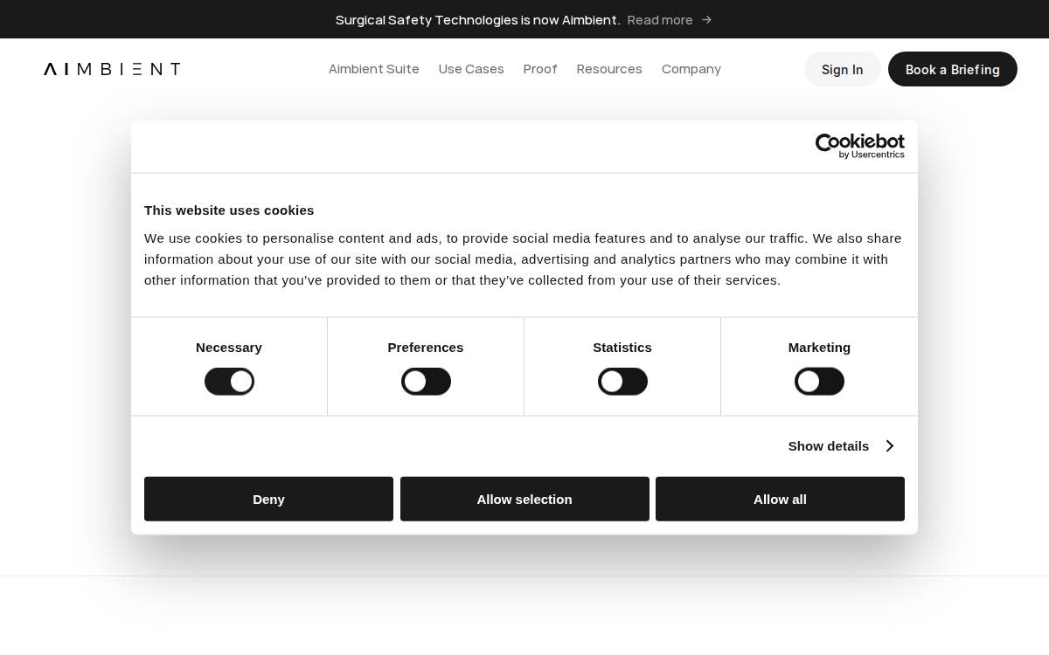Click the Allow all button

point(780,499)
